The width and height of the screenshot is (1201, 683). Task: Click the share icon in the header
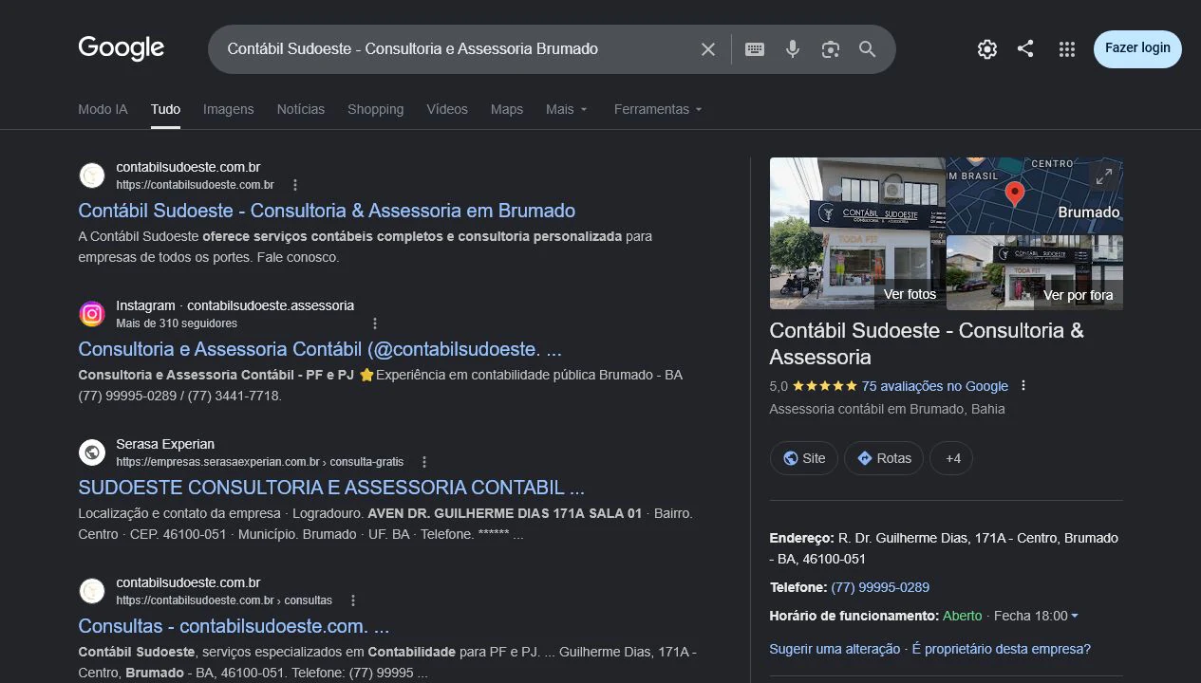[x=1025, y=48]
